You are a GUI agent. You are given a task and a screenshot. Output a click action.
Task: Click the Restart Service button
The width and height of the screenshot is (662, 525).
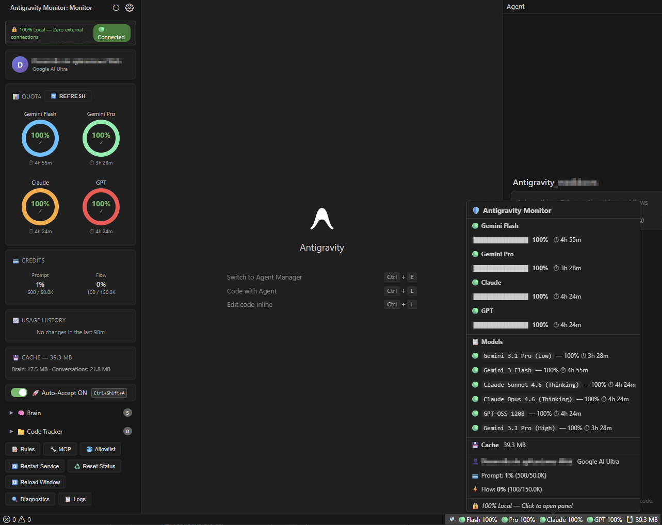pyautogui.click(x=35, y=466)
